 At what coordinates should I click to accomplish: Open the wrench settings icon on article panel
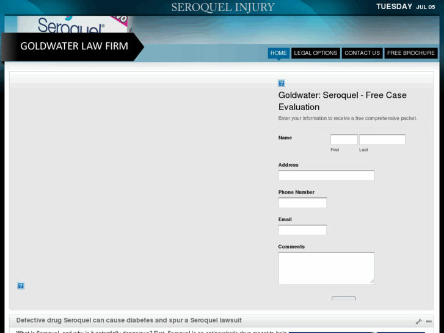[x=419, y=321]
